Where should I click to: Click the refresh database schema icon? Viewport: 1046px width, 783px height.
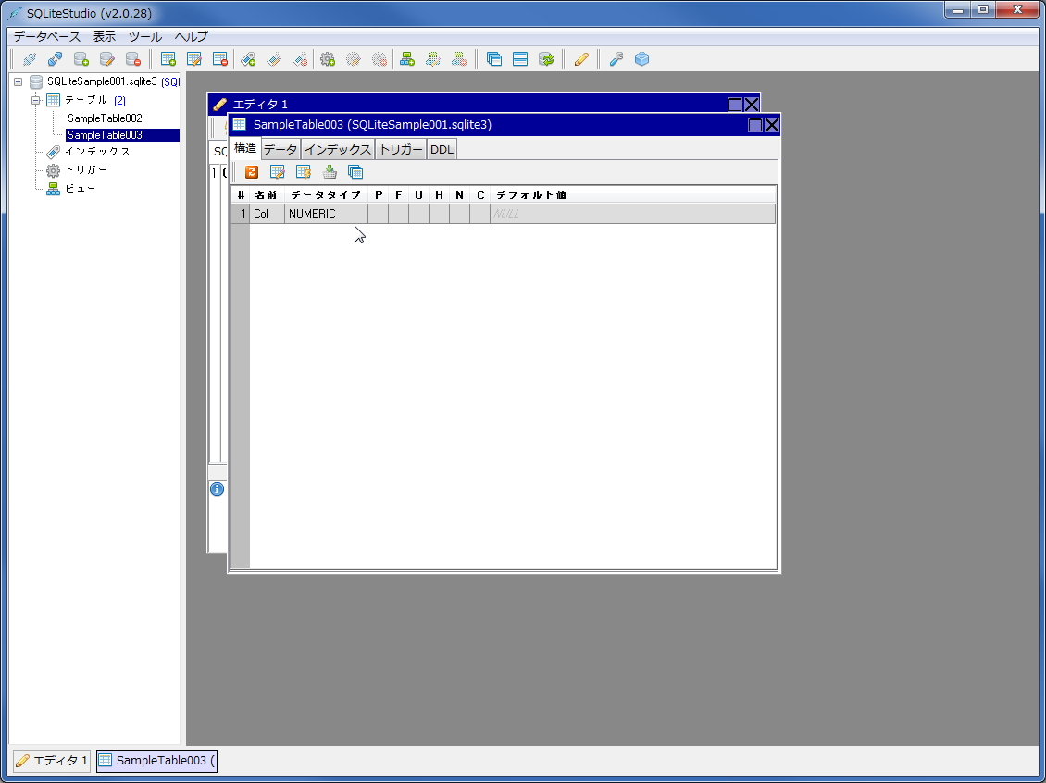pyautogui.click(x=546, y=59)
